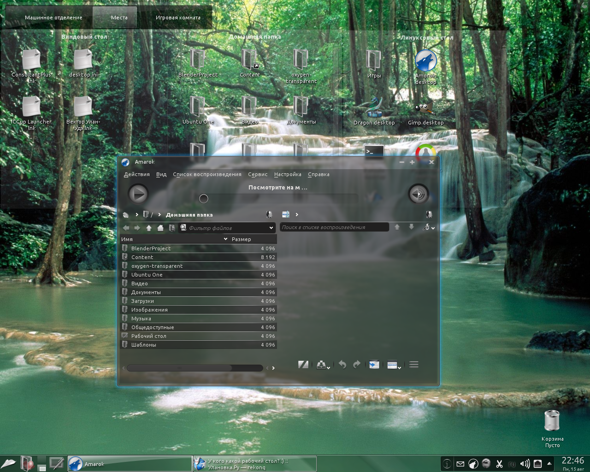Select the playlist layout editor icon
The width and height of the screenshot is (590, 472).
392,365
